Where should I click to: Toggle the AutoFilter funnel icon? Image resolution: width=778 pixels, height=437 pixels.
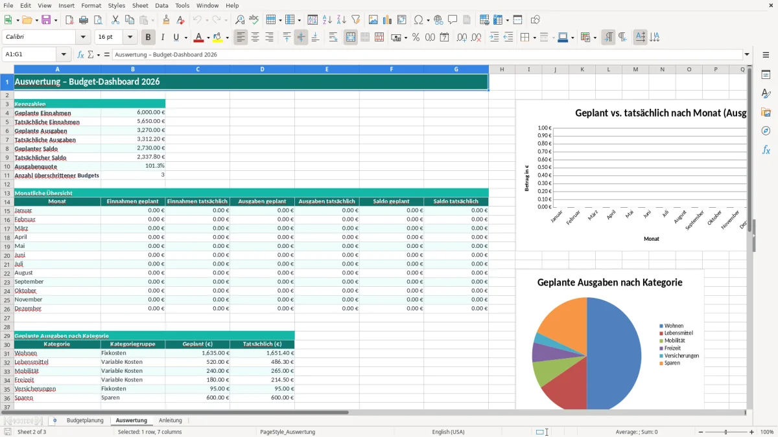(356, 20)
